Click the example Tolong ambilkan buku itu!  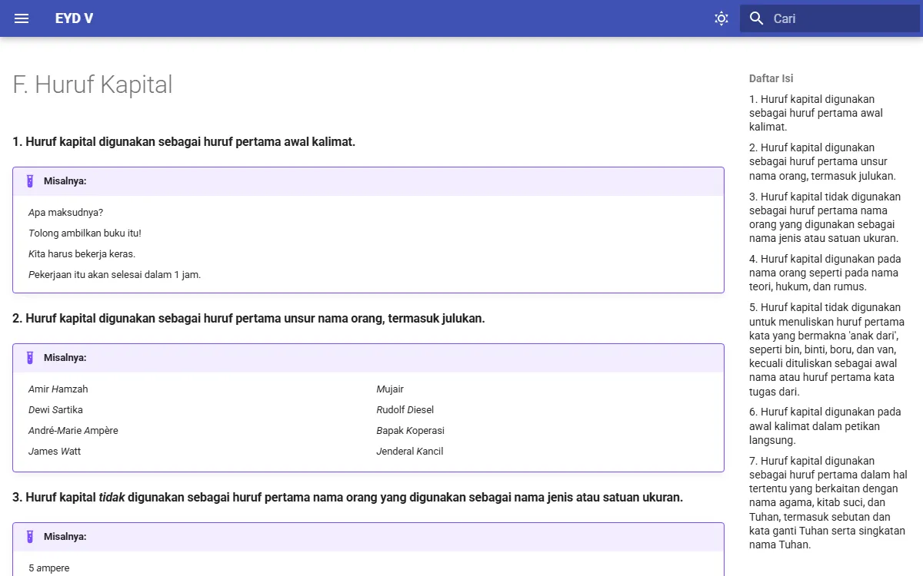pyautogui.click(x=85, y=233)
